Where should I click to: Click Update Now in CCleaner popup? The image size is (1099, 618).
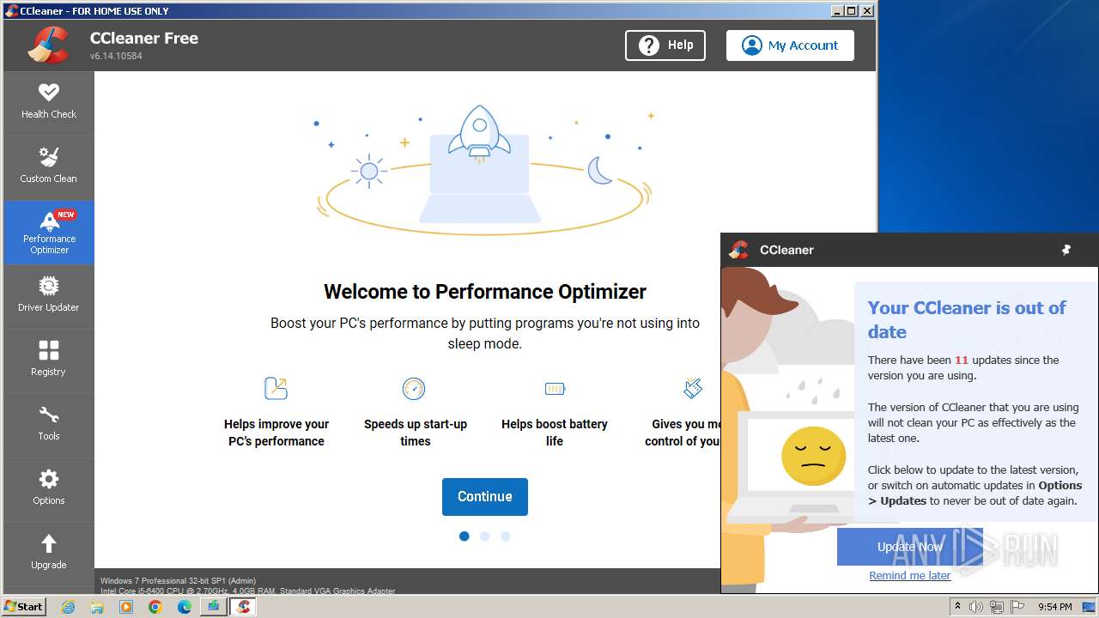910,547
